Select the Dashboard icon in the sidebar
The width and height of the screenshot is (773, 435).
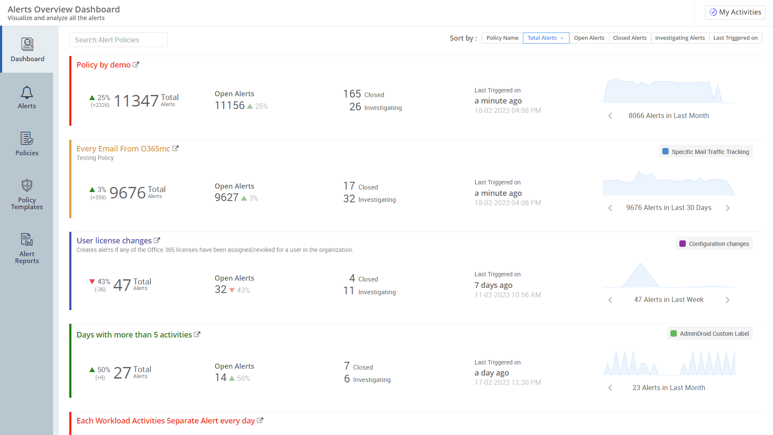click(x=27, y=44)
